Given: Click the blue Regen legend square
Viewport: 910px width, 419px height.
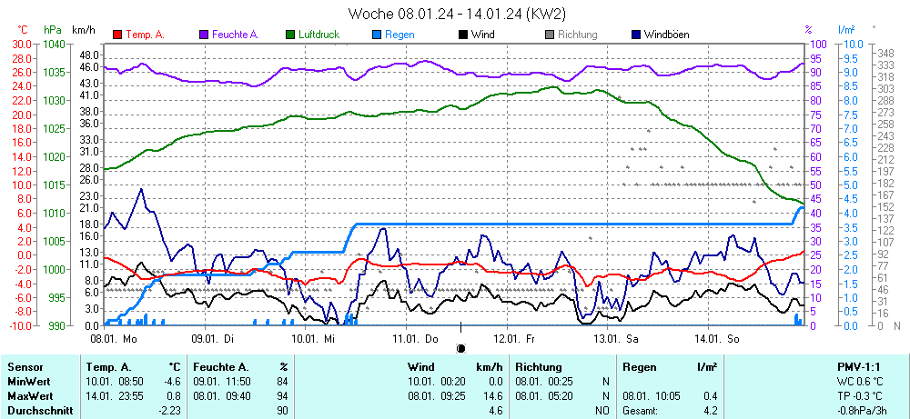Looking at the screenshot, I should (x=377, y=35).
